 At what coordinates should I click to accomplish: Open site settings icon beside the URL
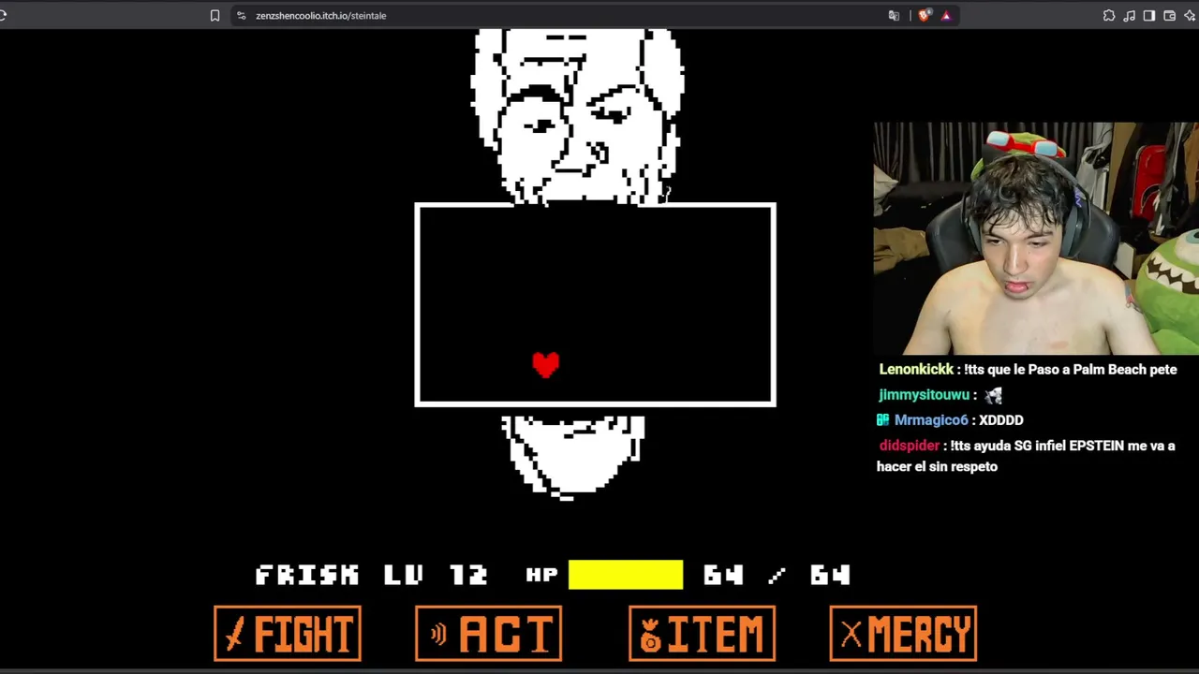241,15
